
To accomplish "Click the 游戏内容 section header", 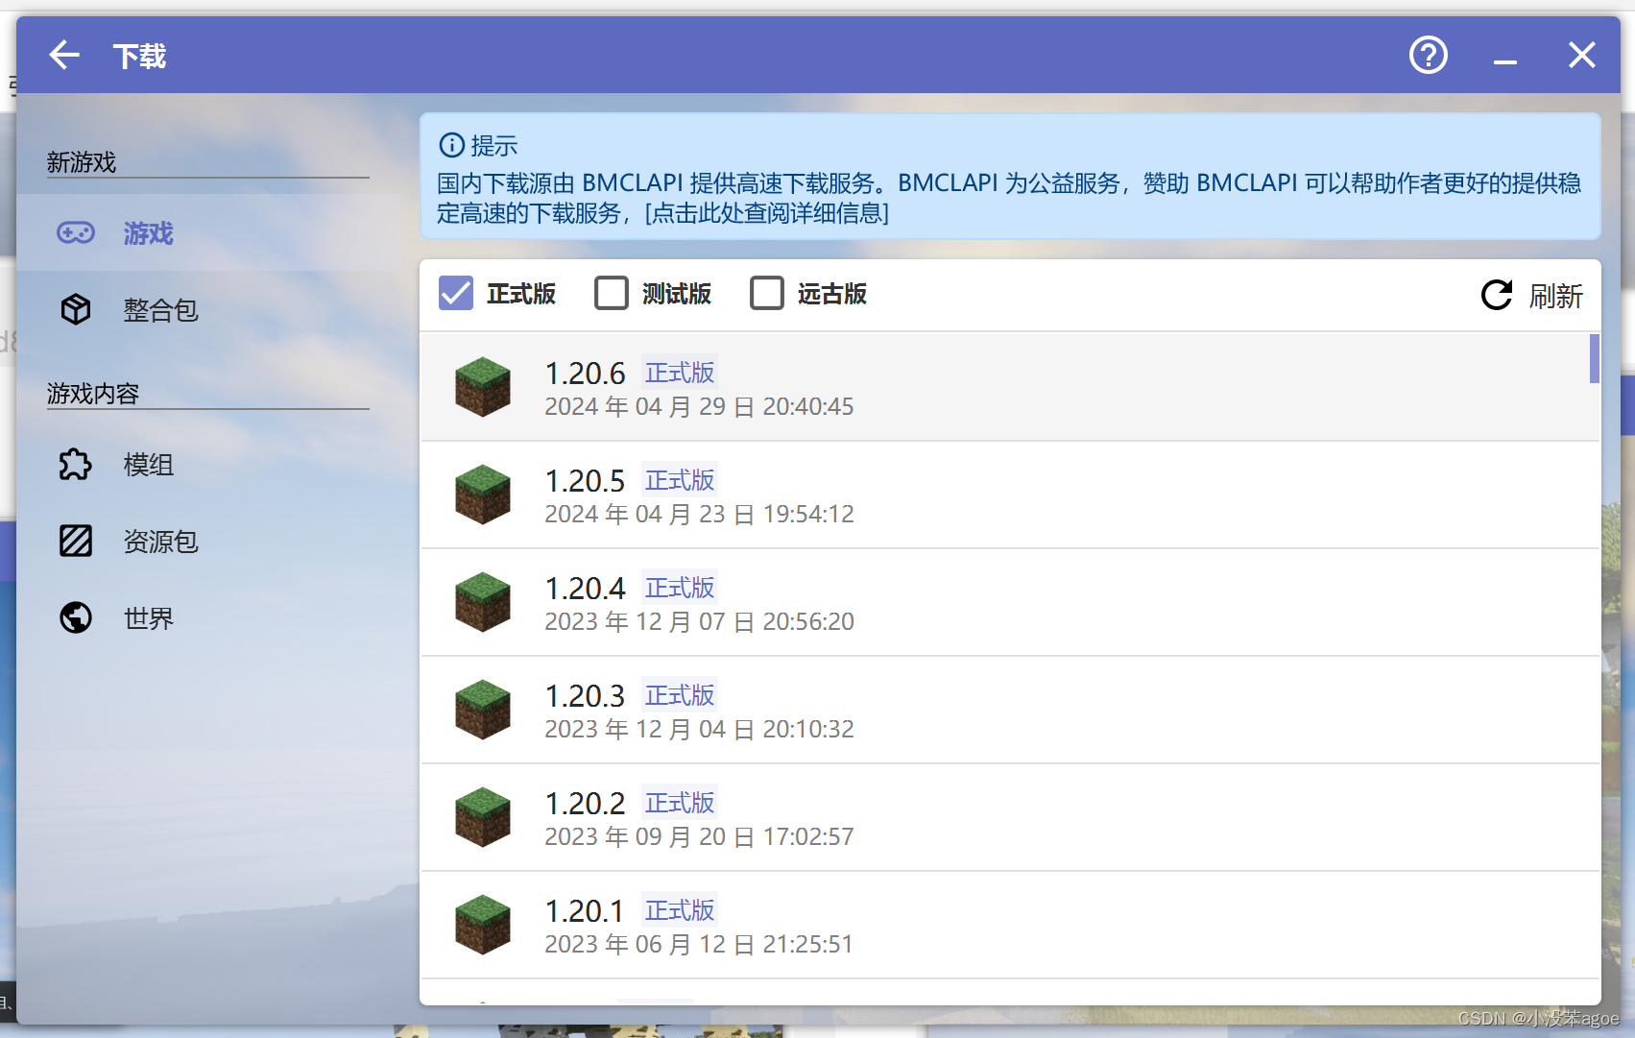I will click(x=93, y=394).
